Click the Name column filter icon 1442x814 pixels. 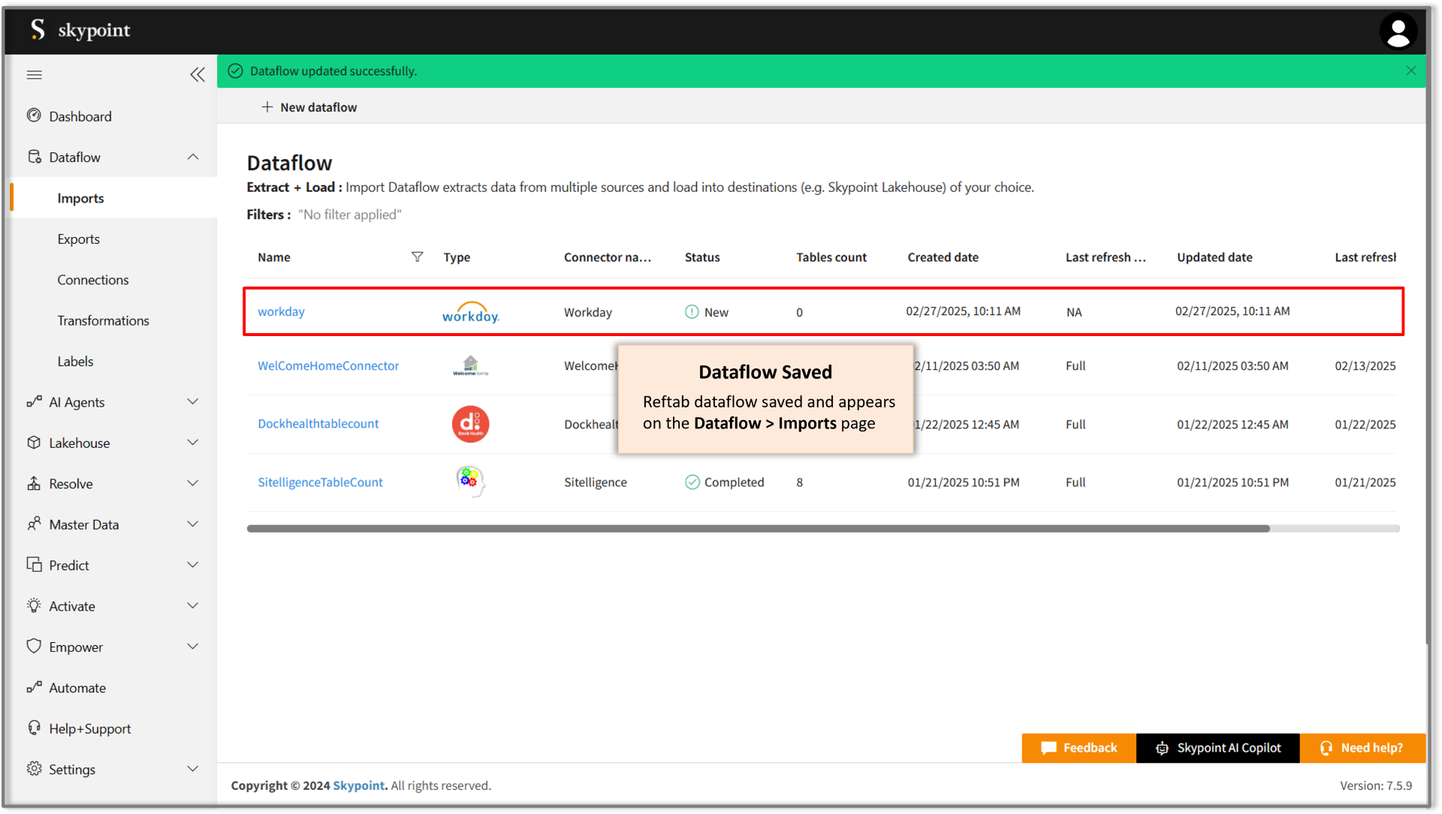click(417, 257)
